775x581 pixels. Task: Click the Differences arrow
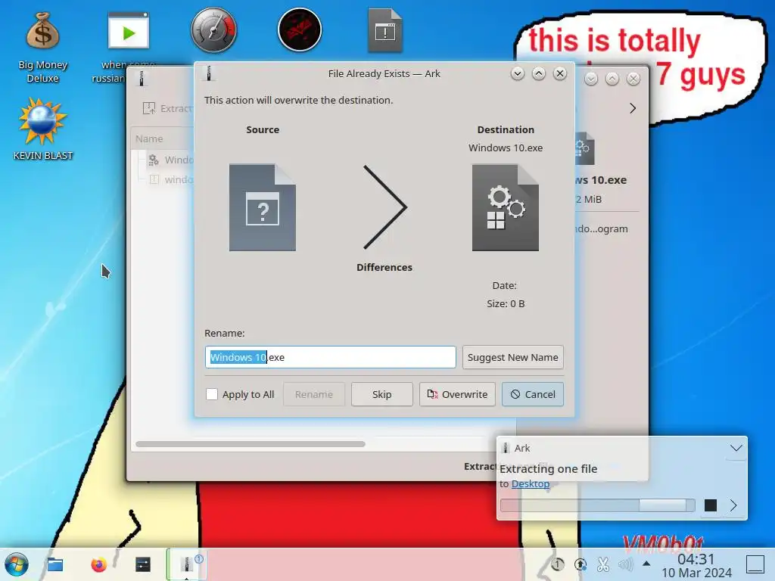(x=384, y=207)
